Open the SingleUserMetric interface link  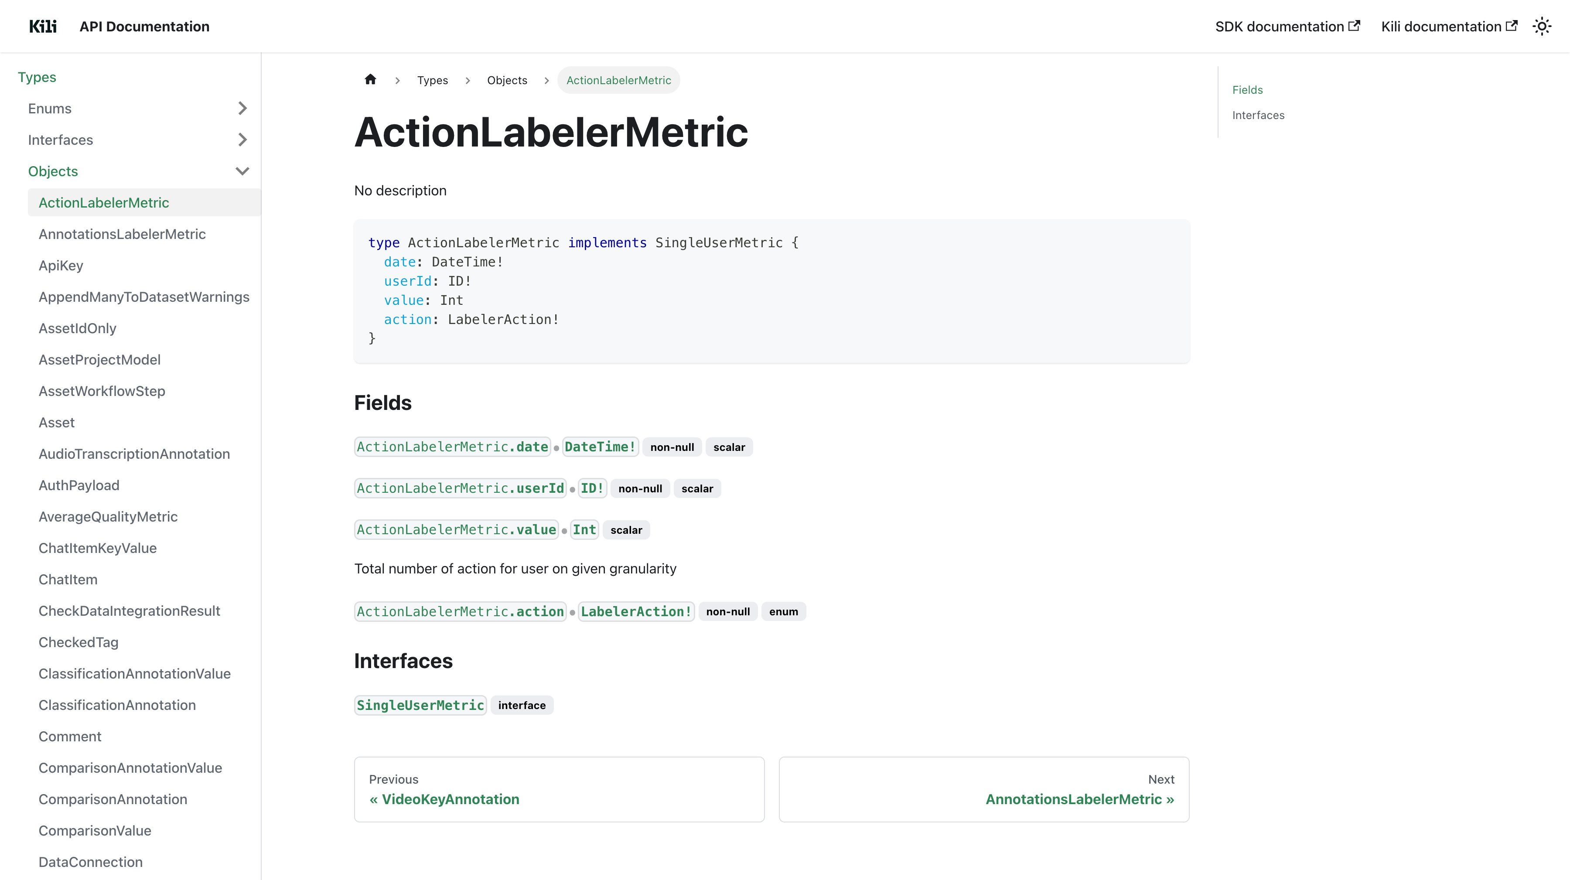(420, 705)
